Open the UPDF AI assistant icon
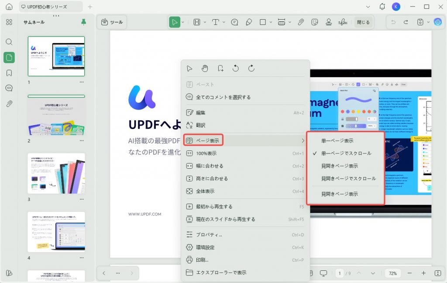This screenshot has height=283, width=447. [x=438, y=22]
